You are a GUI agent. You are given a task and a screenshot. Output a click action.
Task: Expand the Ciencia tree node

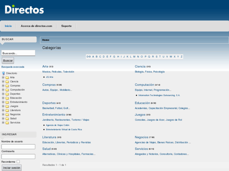[x=3, y=82]
